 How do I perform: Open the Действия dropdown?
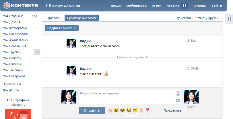[x=184, y=18]
